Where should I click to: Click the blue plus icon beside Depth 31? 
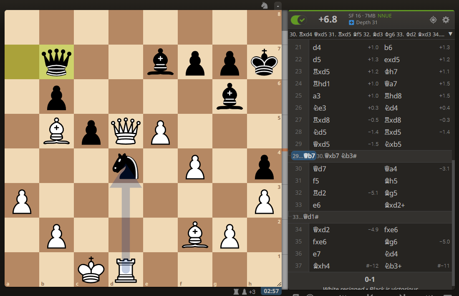[x=351, y=23]
